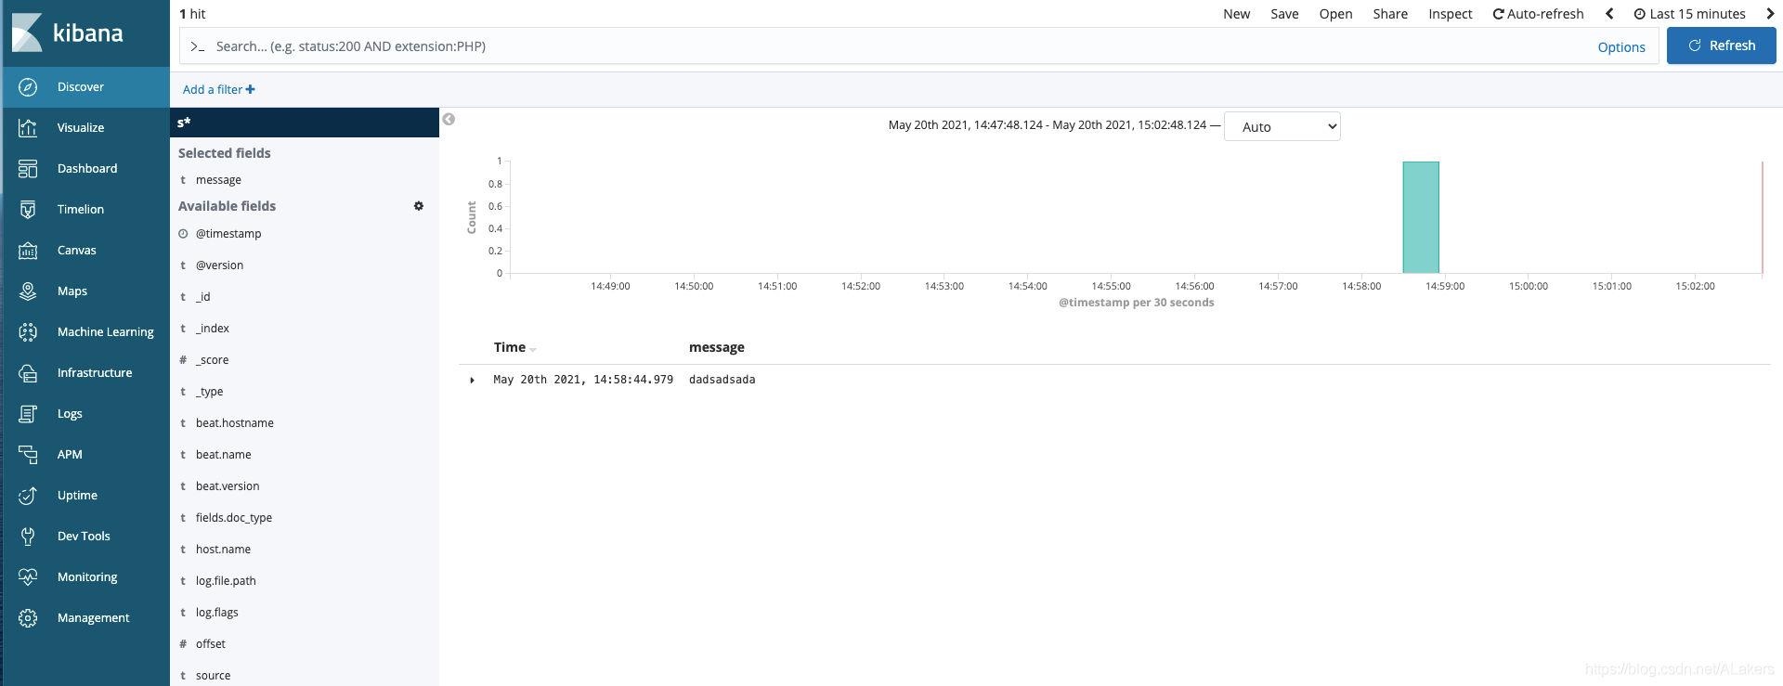Viewport: 1783px width, 686px height.
Task: Open the s* index pattern selector
Action: [x=305, y=123]
